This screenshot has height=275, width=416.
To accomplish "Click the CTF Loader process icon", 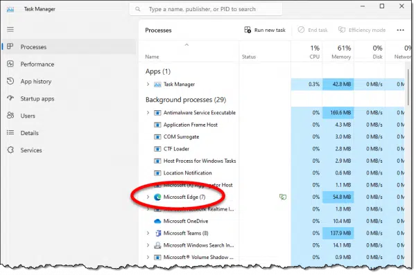I will [157, 149].
